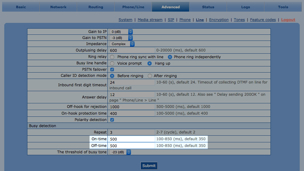
Task: Switch to the Routing tab
Action: tap(96, 7)
